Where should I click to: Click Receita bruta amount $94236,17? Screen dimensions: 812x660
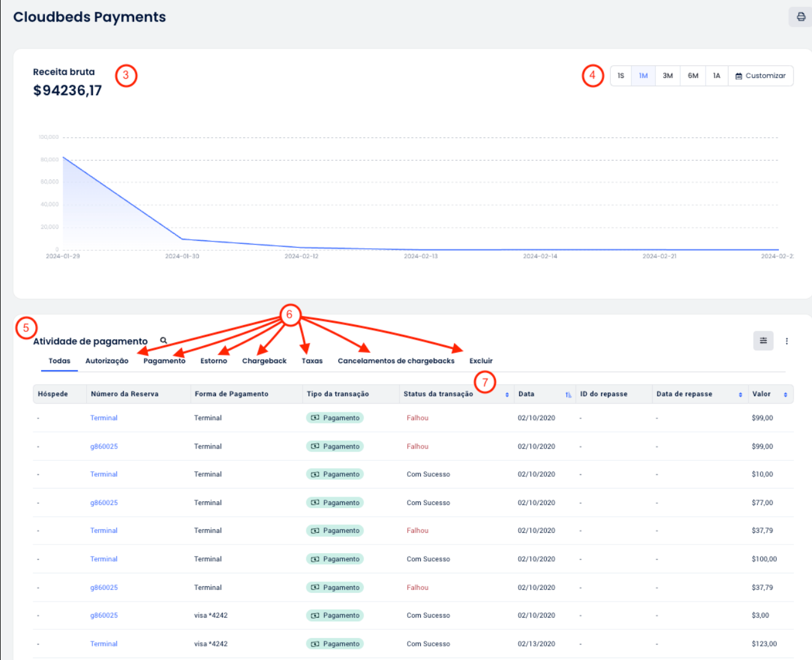tap(68, 90)
